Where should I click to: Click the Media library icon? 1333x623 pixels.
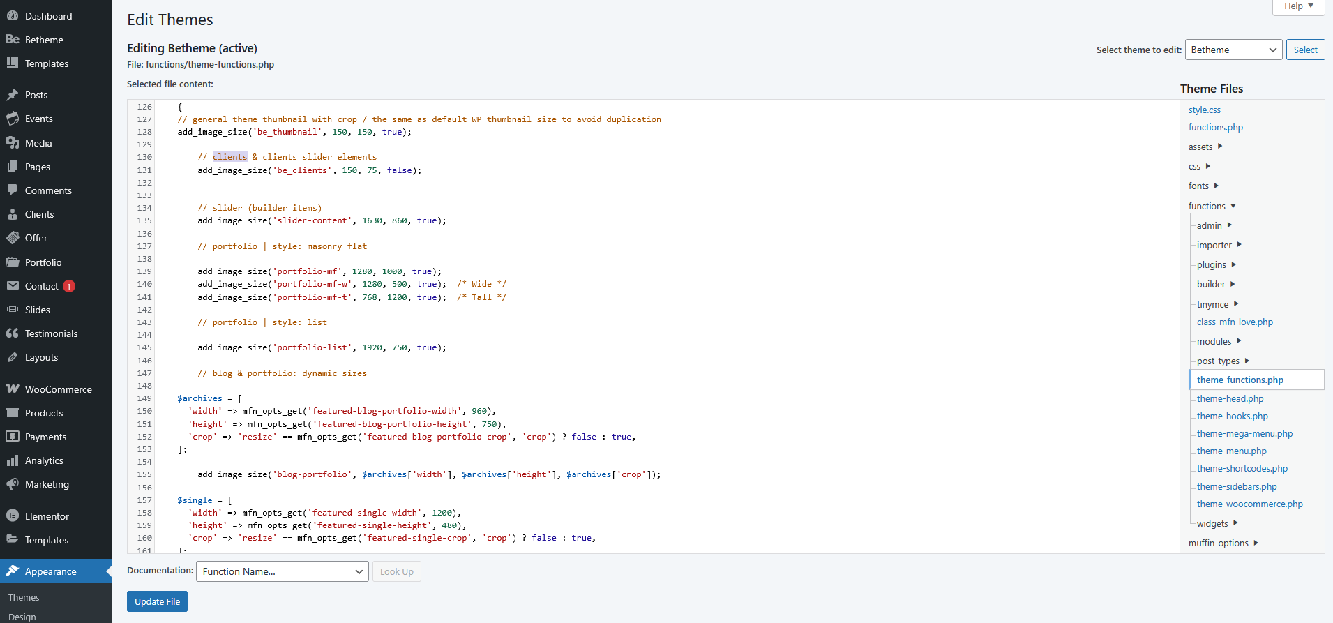tap(13, 143)
